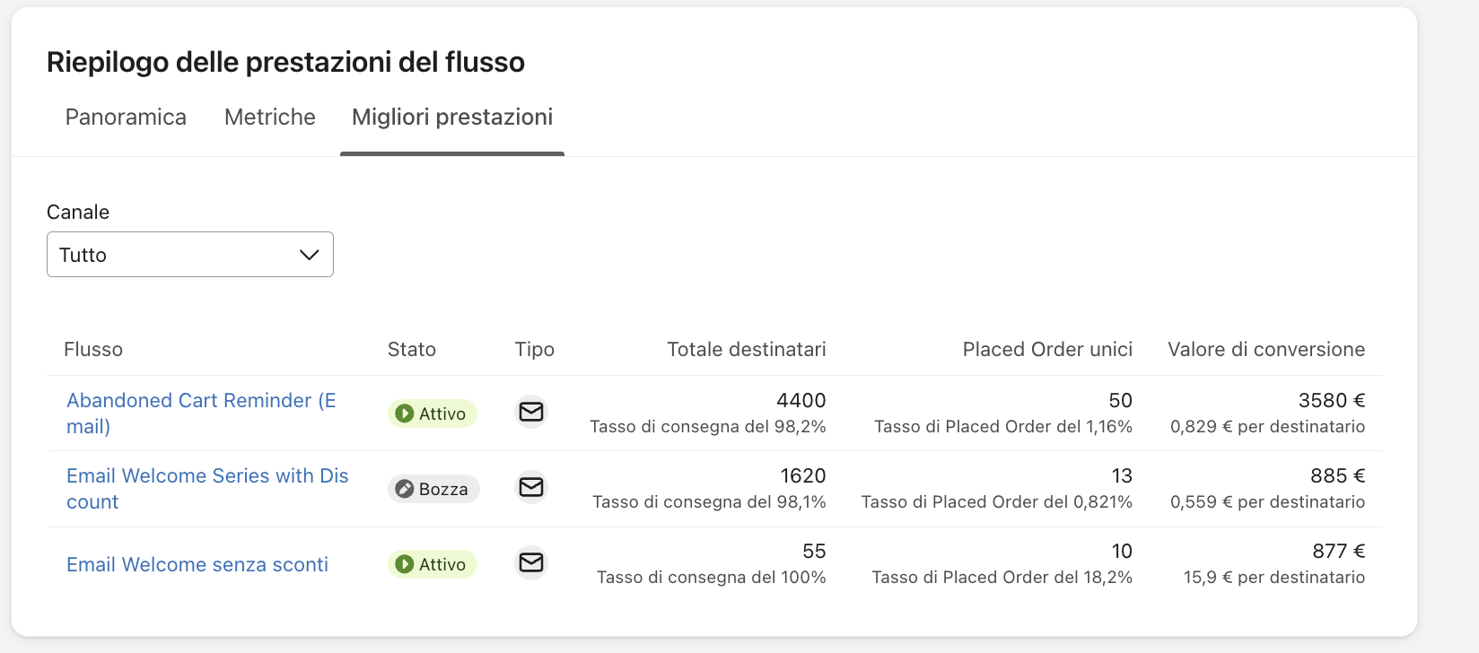This screenshot has height=653, width=1479.
Task: Click the Tipo column header
Action: point(534,350)
